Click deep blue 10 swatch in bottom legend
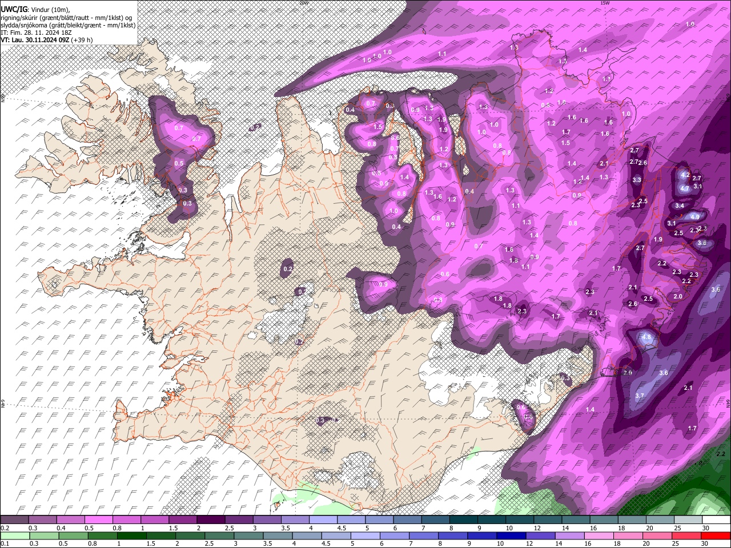731x548 pixels. pos(511,535)
